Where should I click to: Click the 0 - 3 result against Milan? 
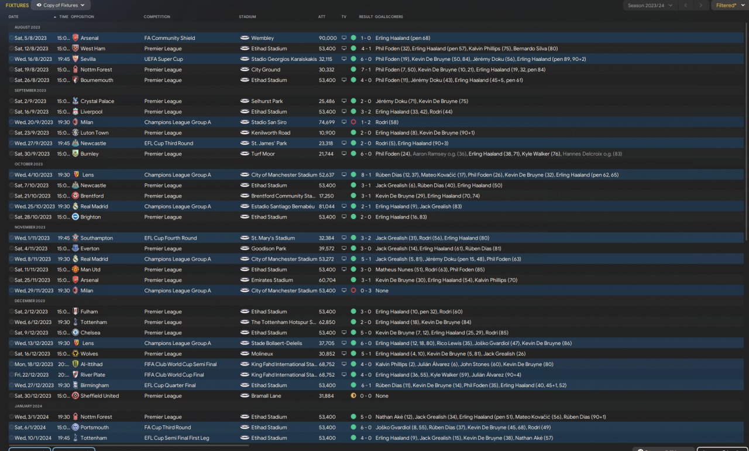click(366, 291)
